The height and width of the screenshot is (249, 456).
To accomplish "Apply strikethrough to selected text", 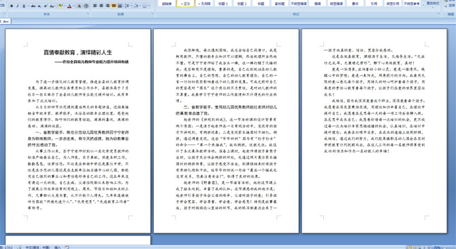I will 33,6.
